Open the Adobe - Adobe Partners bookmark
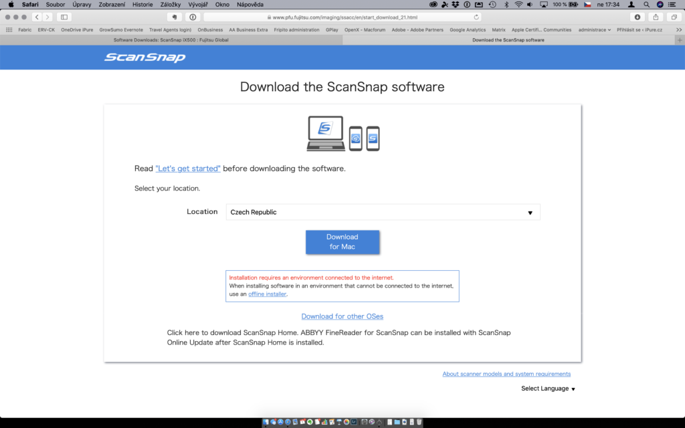Image resolution: width=685 pixels, height=428 pixels. [417, 29]
